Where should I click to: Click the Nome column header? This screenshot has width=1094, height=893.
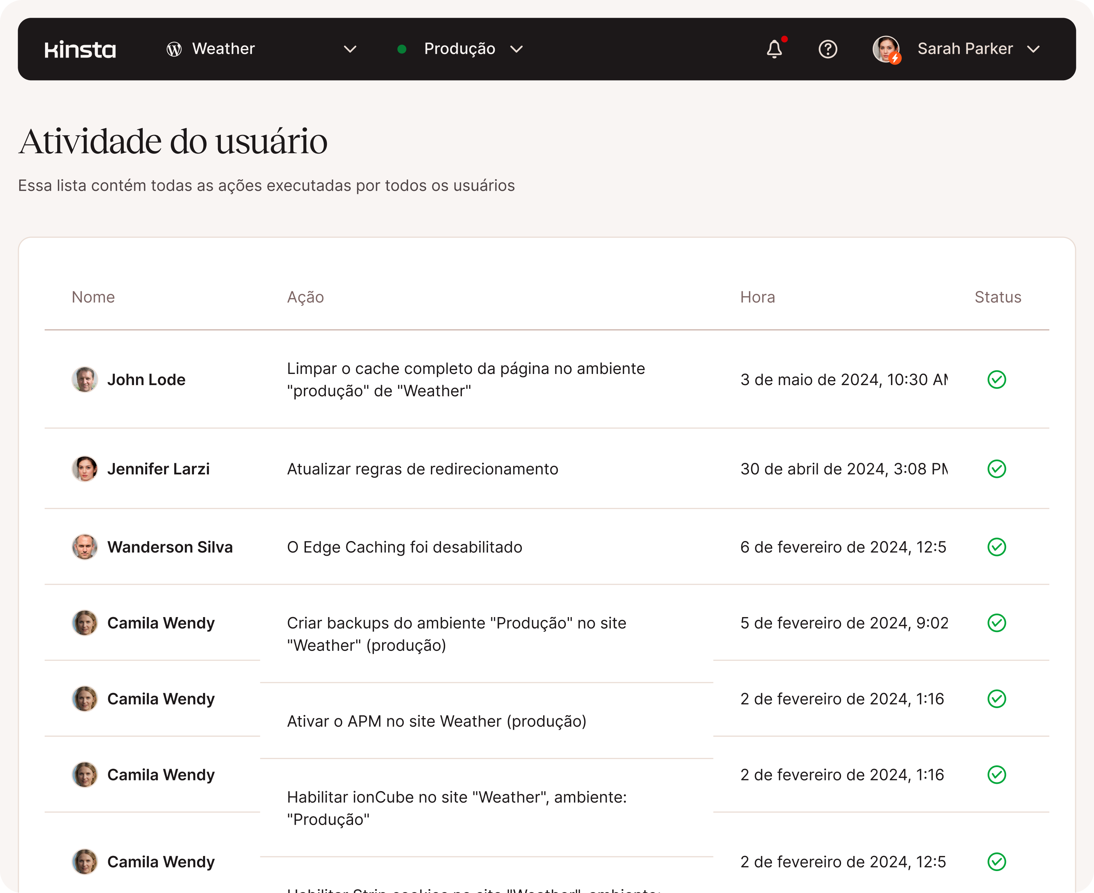tap(93, 297)
